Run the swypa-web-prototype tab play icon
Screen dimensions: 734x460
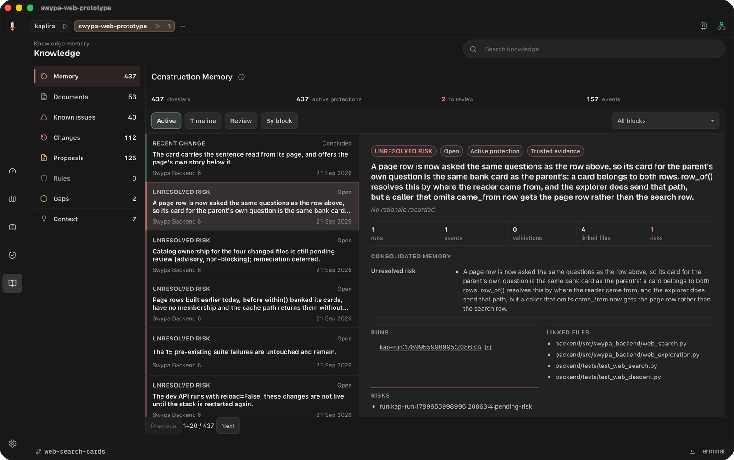click(157, 26)
